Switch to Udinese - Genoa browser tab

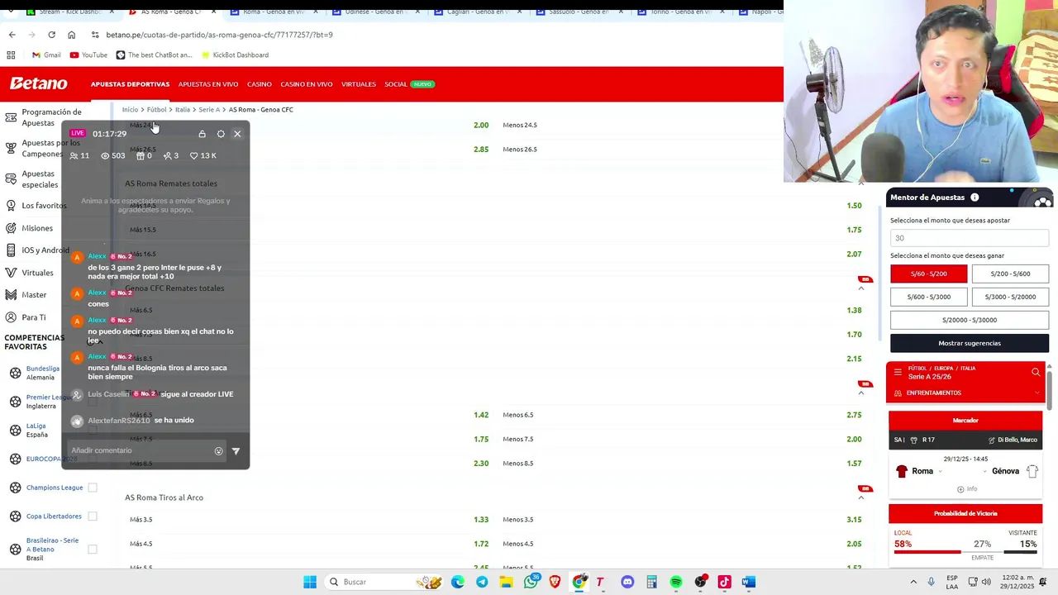tap(376, 12)
